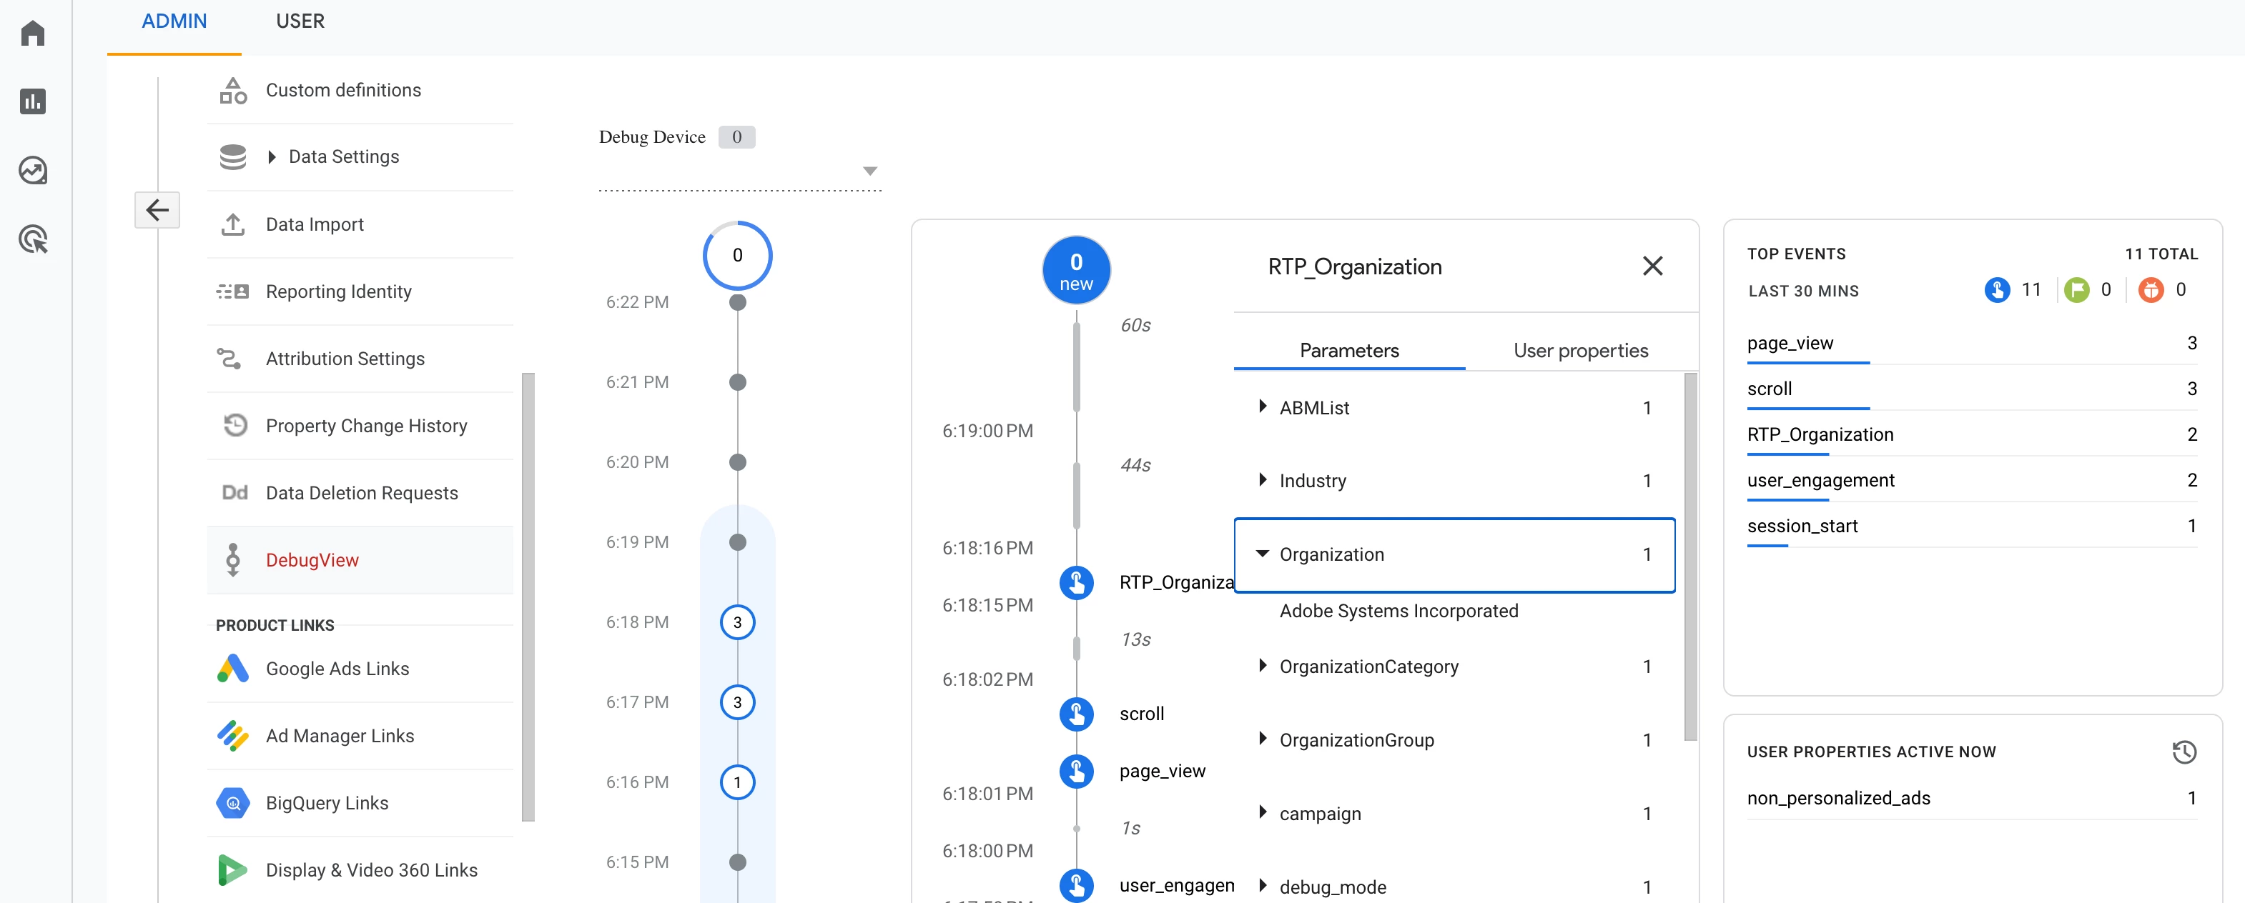This screenshot has height=903, width=2245.
Task: Click the back arrow button
Action: [x=157, y=210]
